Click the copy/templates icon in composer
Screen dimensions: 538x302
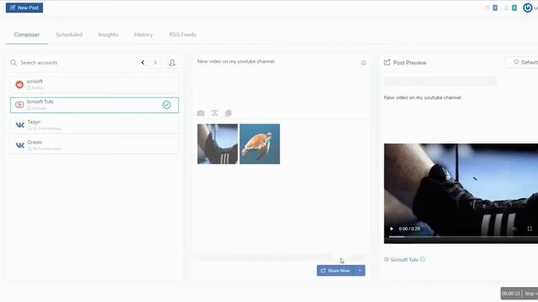point(228,113)
